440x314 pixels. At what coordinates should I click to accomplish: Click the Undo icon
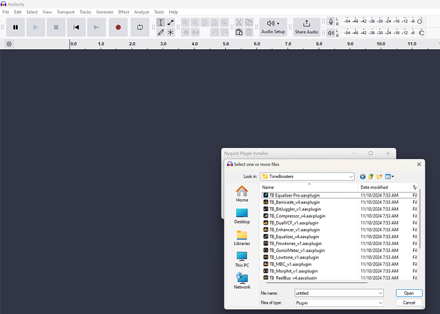pos(215,33)
